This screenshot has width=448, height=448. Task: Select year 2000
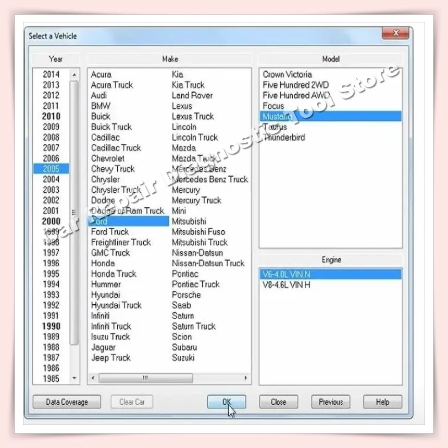(x=51, y=221)
